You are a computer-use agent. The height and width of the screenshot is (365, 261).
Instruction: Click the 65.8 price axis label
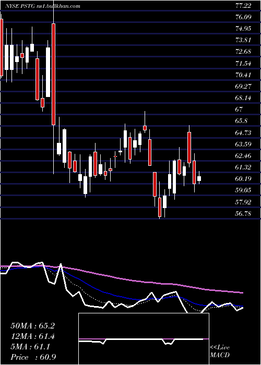coord(241,121)
